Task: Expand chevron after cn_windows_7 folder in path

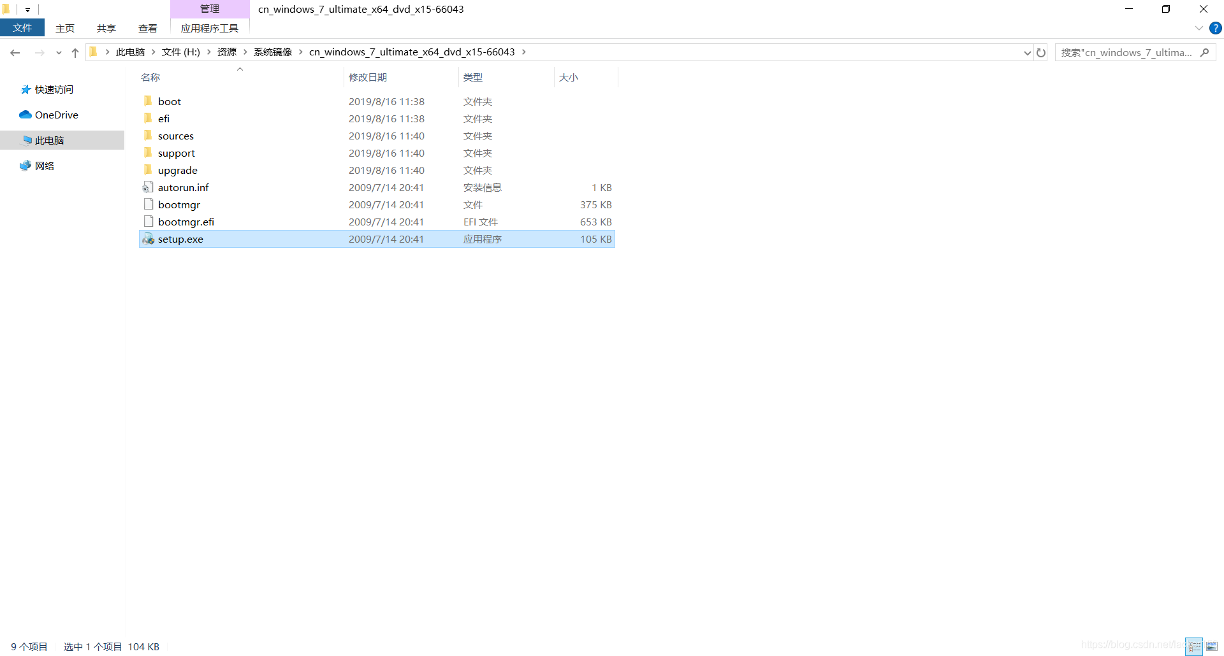Action: (524, 52)
